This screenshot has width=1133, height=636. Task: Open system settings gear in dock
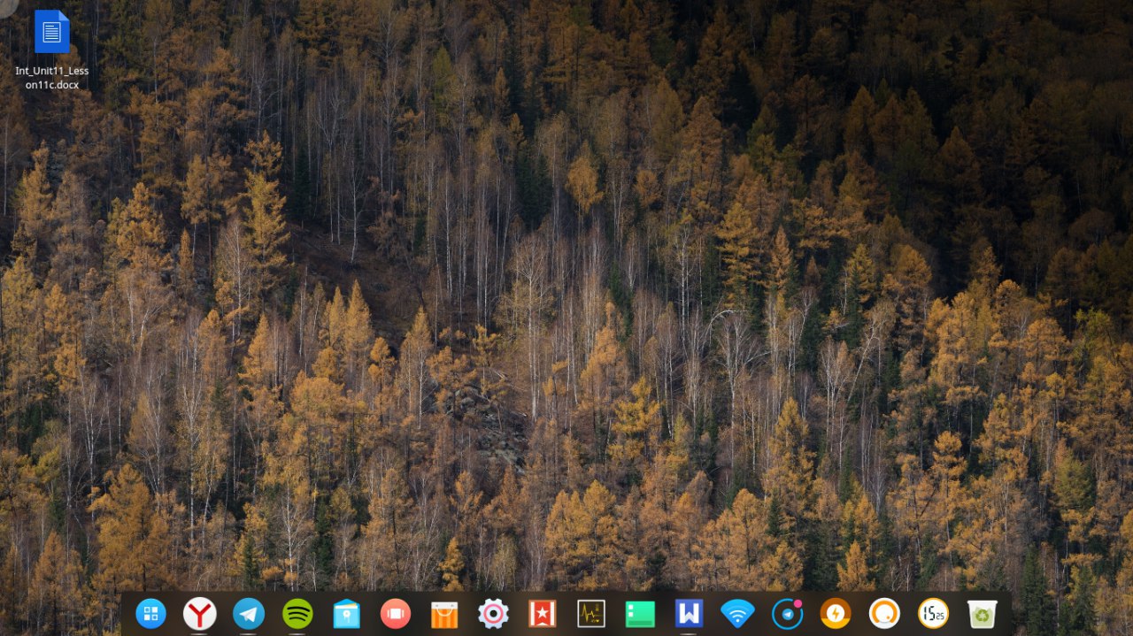493,613
